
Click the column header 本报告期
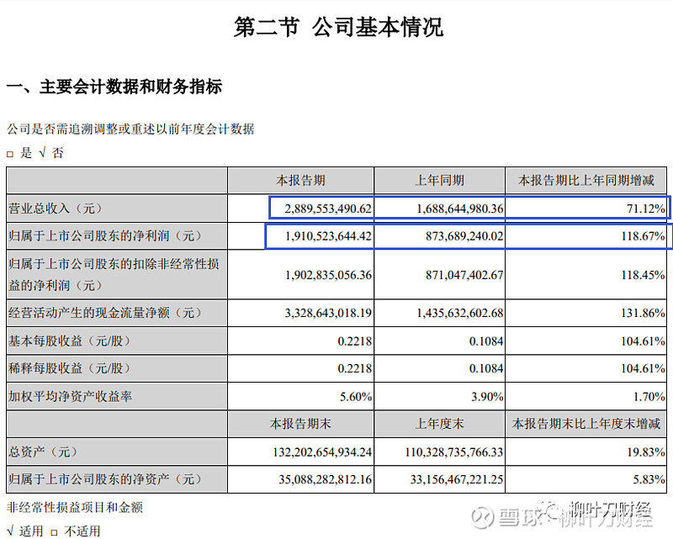300,181
